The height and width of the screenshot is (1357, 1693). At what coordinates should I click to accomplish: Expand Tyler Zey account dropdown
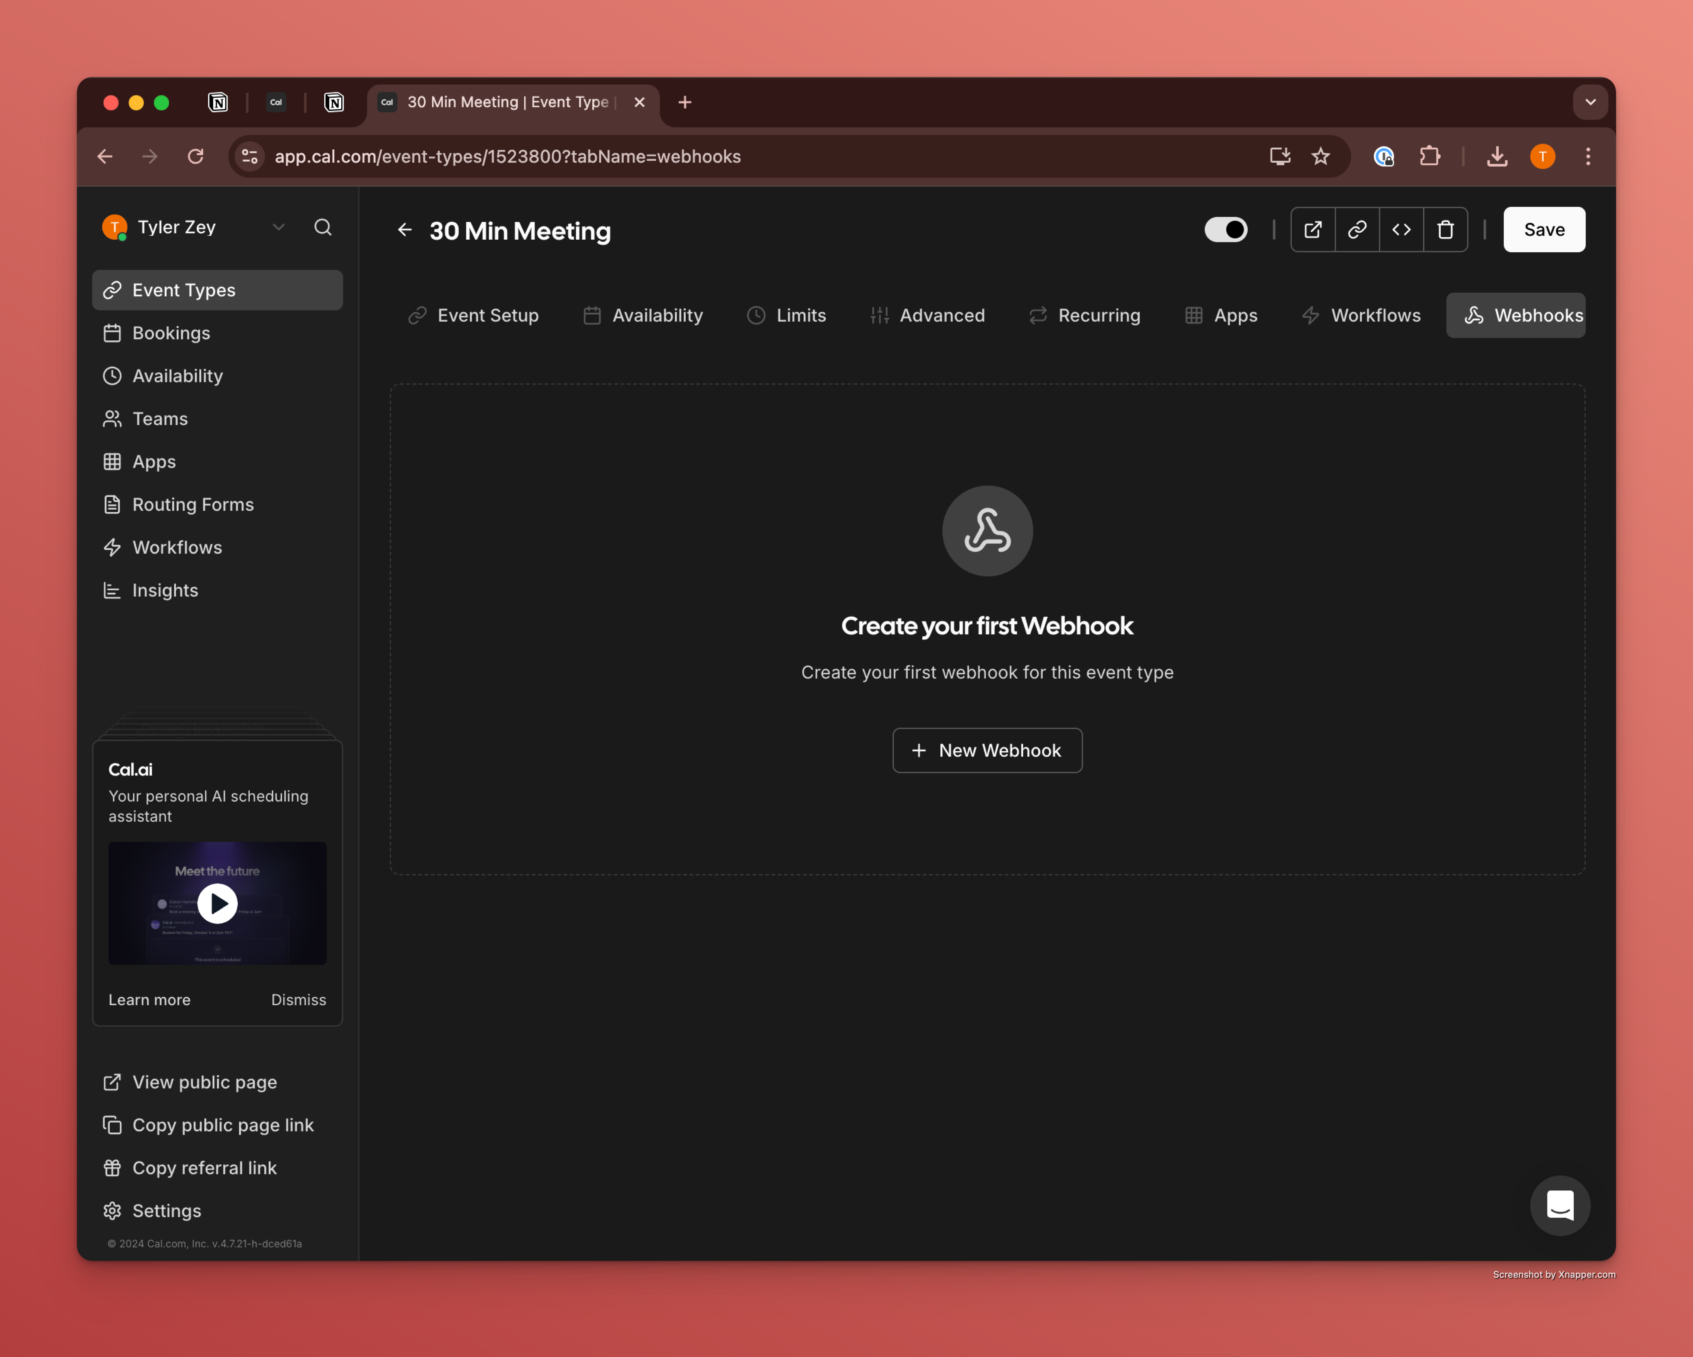click(278, 227)
